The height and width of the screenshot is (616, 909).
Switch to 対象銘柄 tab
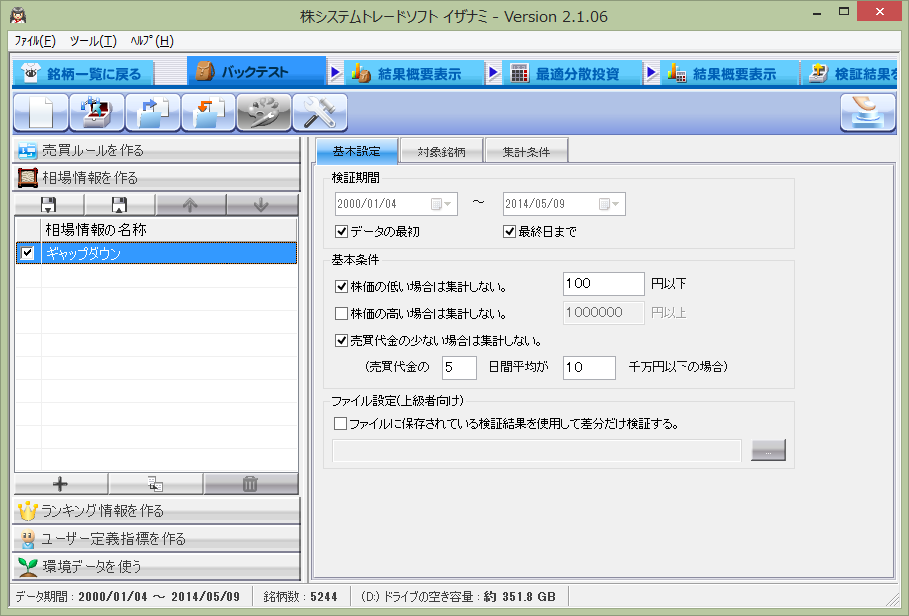pyautogui.click(x=442, y=153)
